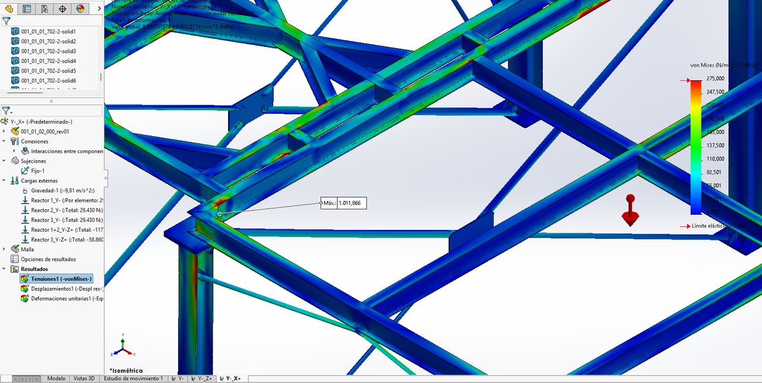Switch to the Vistas 3D tab
The height and width of the screenshot is (383, 762).
pyautogui.click(x=84, y=379)
